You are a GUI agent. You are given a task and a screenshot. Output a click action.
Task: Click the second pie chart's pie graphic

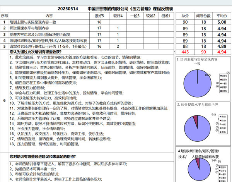198,127
